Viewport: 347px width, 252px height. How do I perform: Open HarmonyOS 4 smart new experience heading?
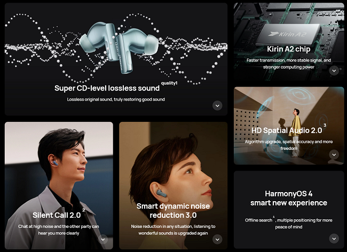pyautogui.click(x=289, y=198)
